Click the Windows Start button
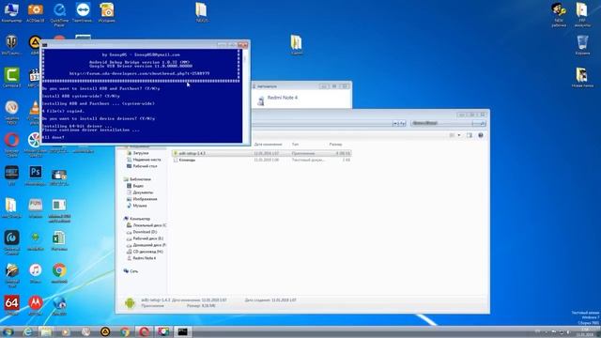The image size is (601, 338). pos(8,331)
